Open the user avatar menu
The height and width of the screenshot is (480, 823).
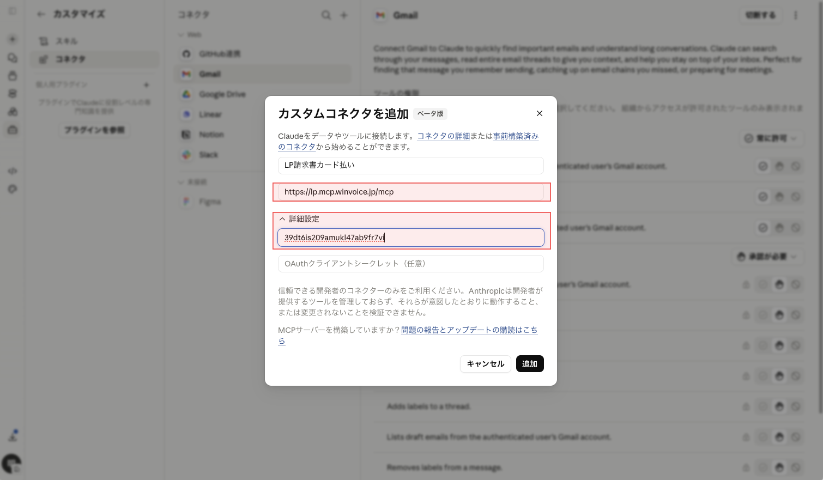click(x=11, y=464)
